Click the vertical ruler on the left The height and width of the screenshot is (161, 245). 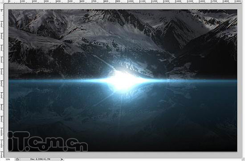(2, 81)
